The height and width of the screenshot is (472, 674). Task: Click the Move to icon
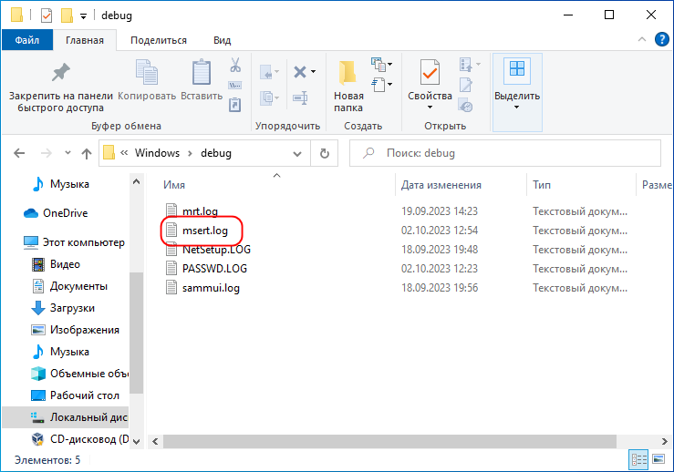tap(266, 72)
